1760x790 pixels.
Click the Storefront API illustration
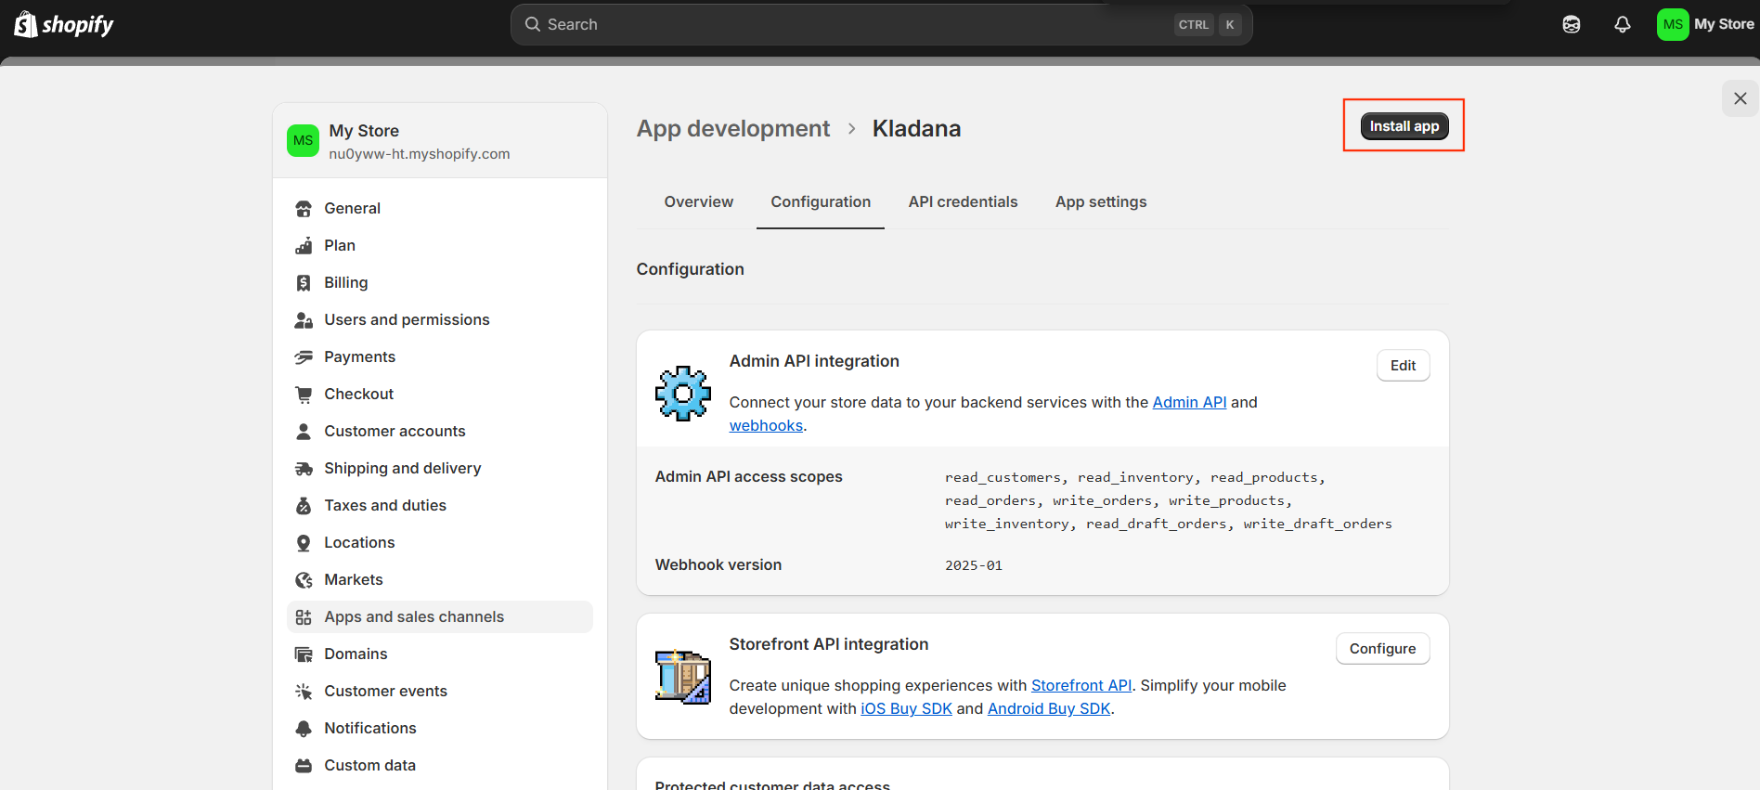(x=683, y=677)
